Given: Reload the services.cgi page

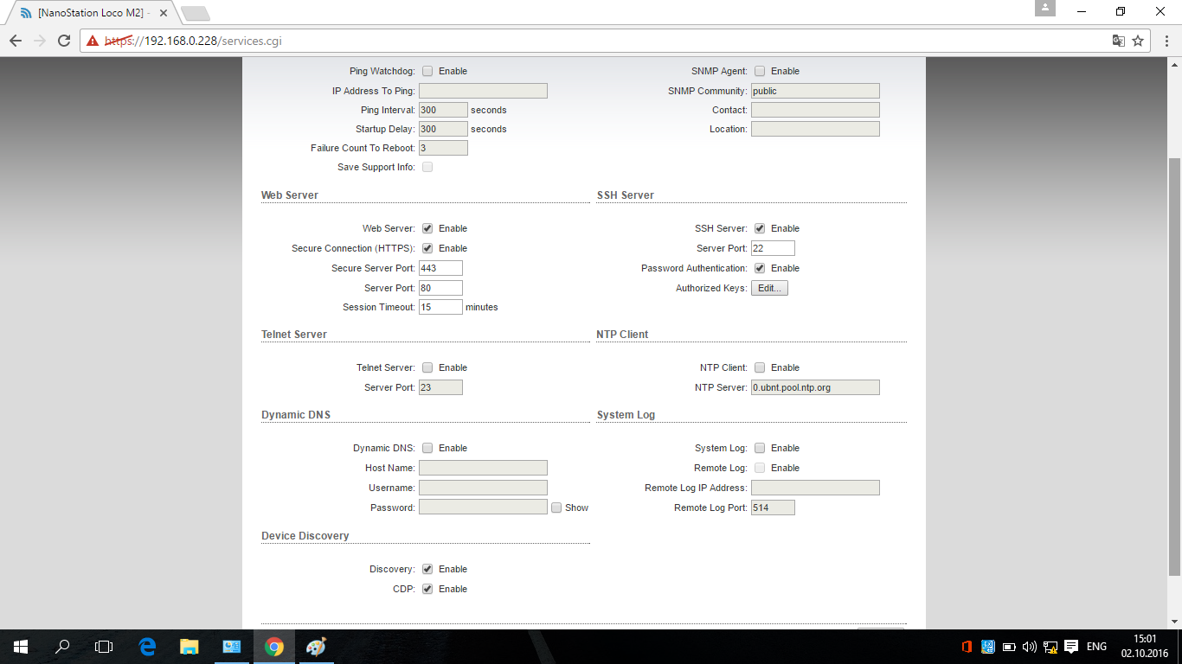Looking at the screenshot, I should (64, 41).
